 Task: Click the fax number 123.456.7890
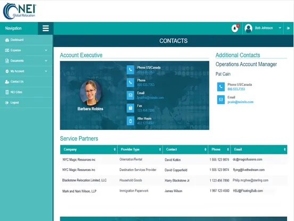coord(146,111)
